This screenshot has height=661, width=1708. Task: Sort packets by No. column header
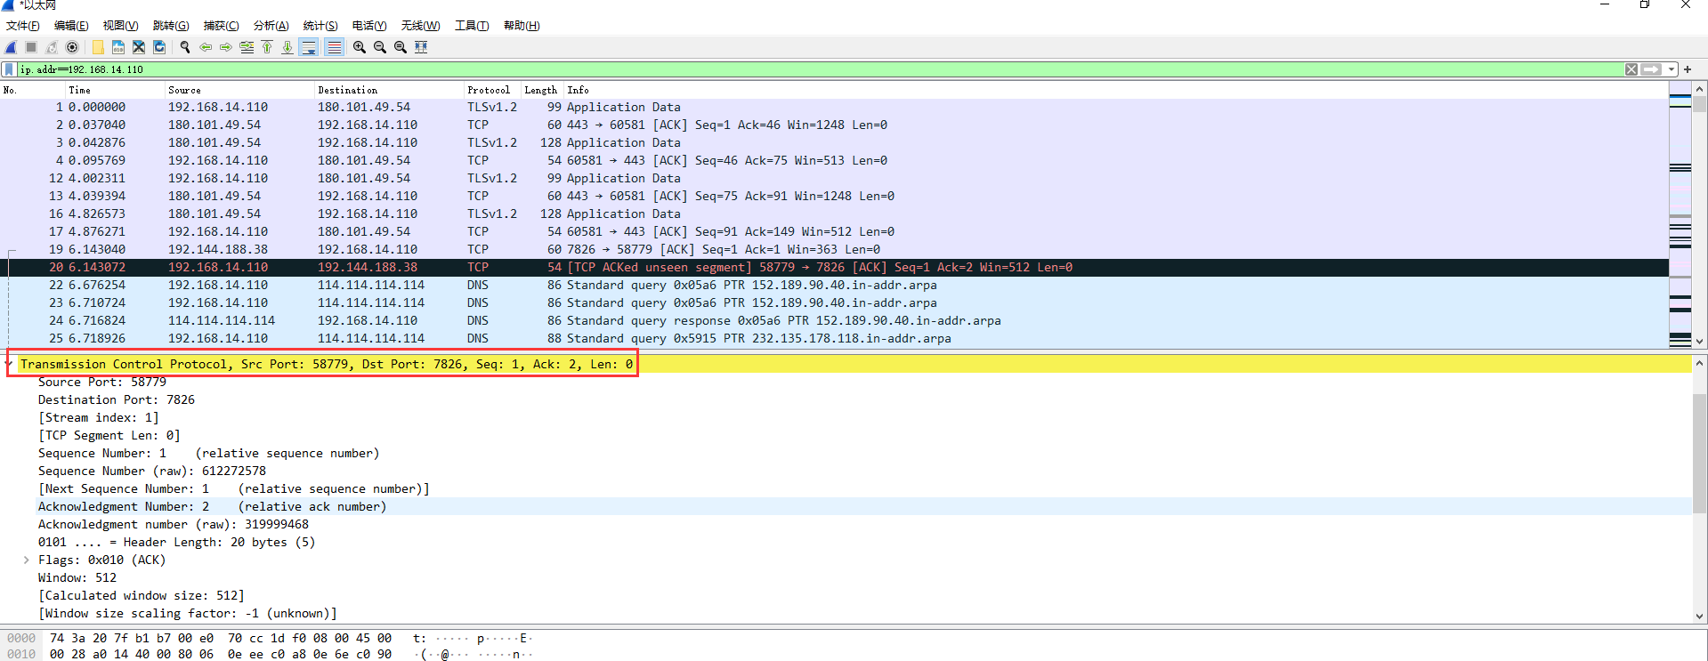point(33,90)
